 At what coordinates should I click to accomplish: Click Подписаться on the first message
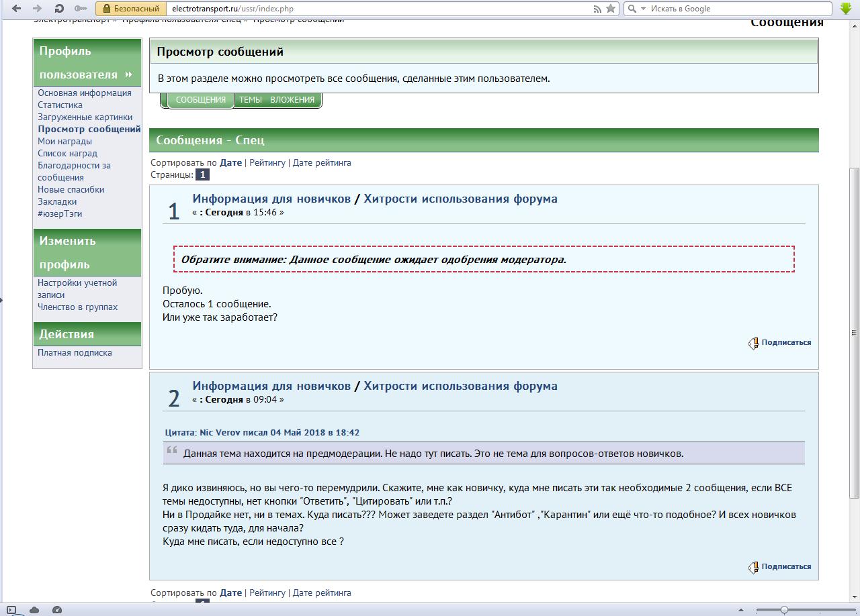coord(785,342)
